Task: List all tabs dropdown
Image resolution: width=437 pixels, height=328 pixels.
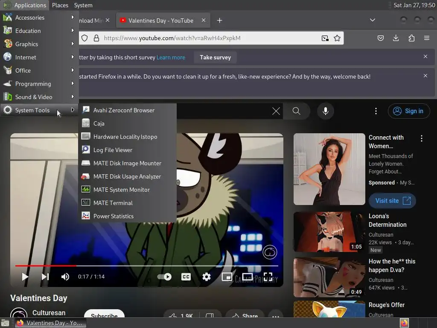Action: pyautogui.click(x=372, y=20)
